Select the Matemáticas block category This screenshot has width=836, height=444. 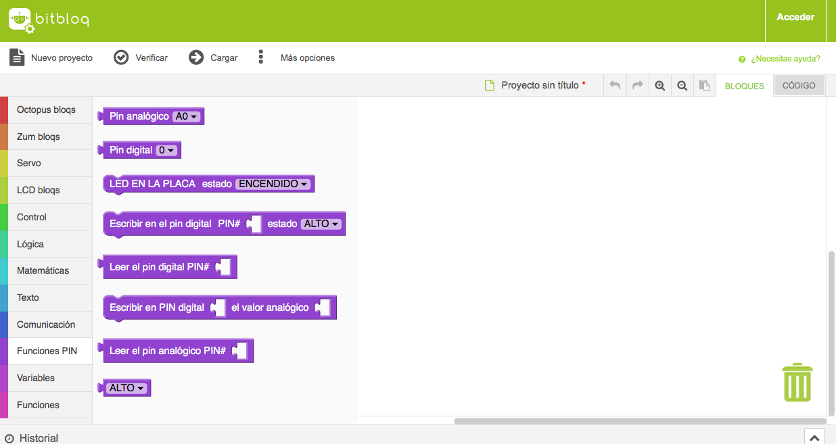coord(43,271)
